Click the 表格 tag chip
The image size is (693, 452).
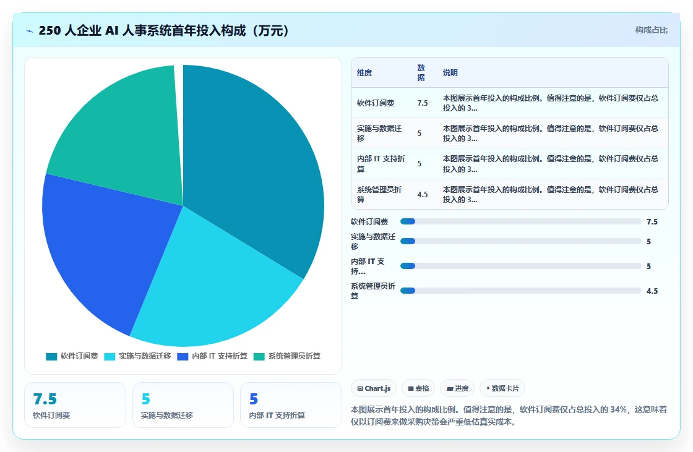(418, 388)
